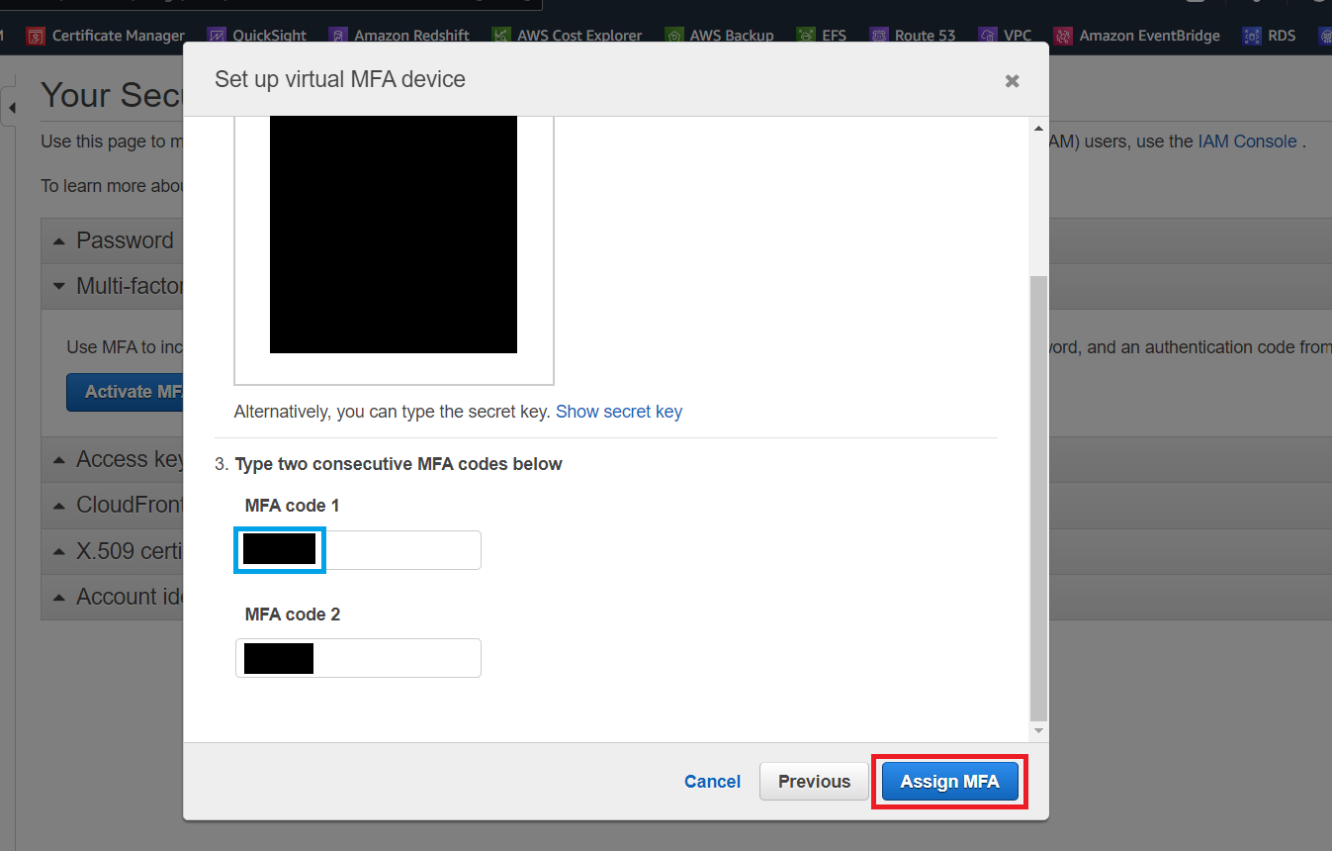Open the QuickSight bookmark

point(257,35)
